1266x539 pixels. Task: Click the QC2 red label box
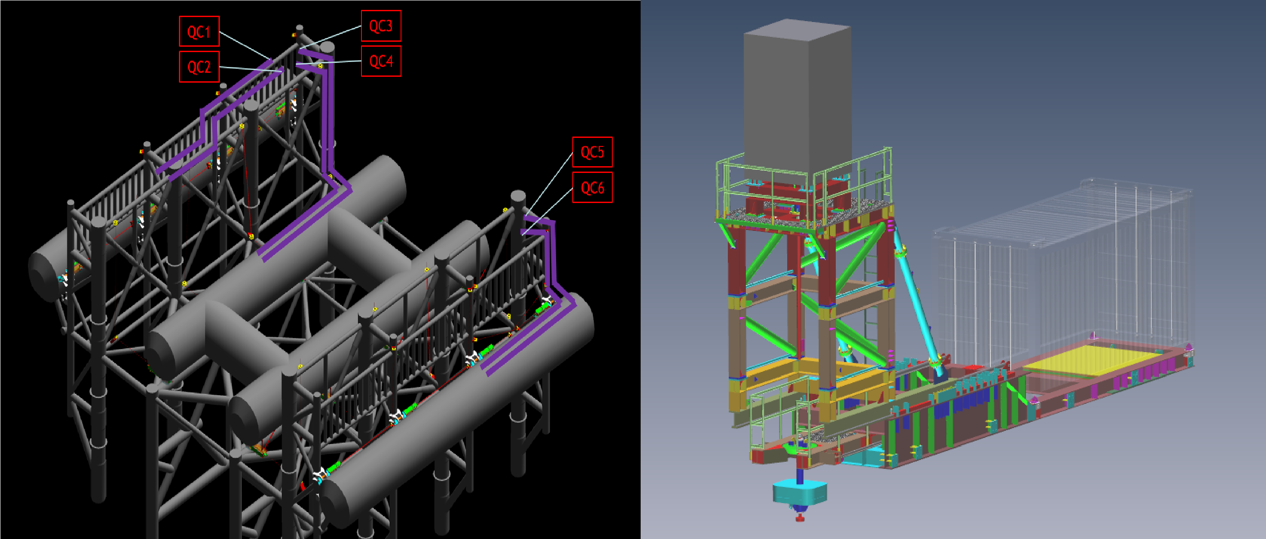pos(199,67)
